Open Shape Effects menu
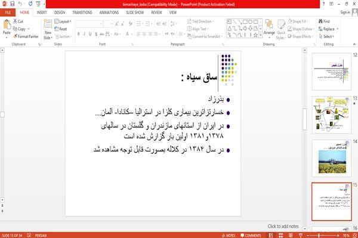This screenshot has width=358, height=238. 301,36
